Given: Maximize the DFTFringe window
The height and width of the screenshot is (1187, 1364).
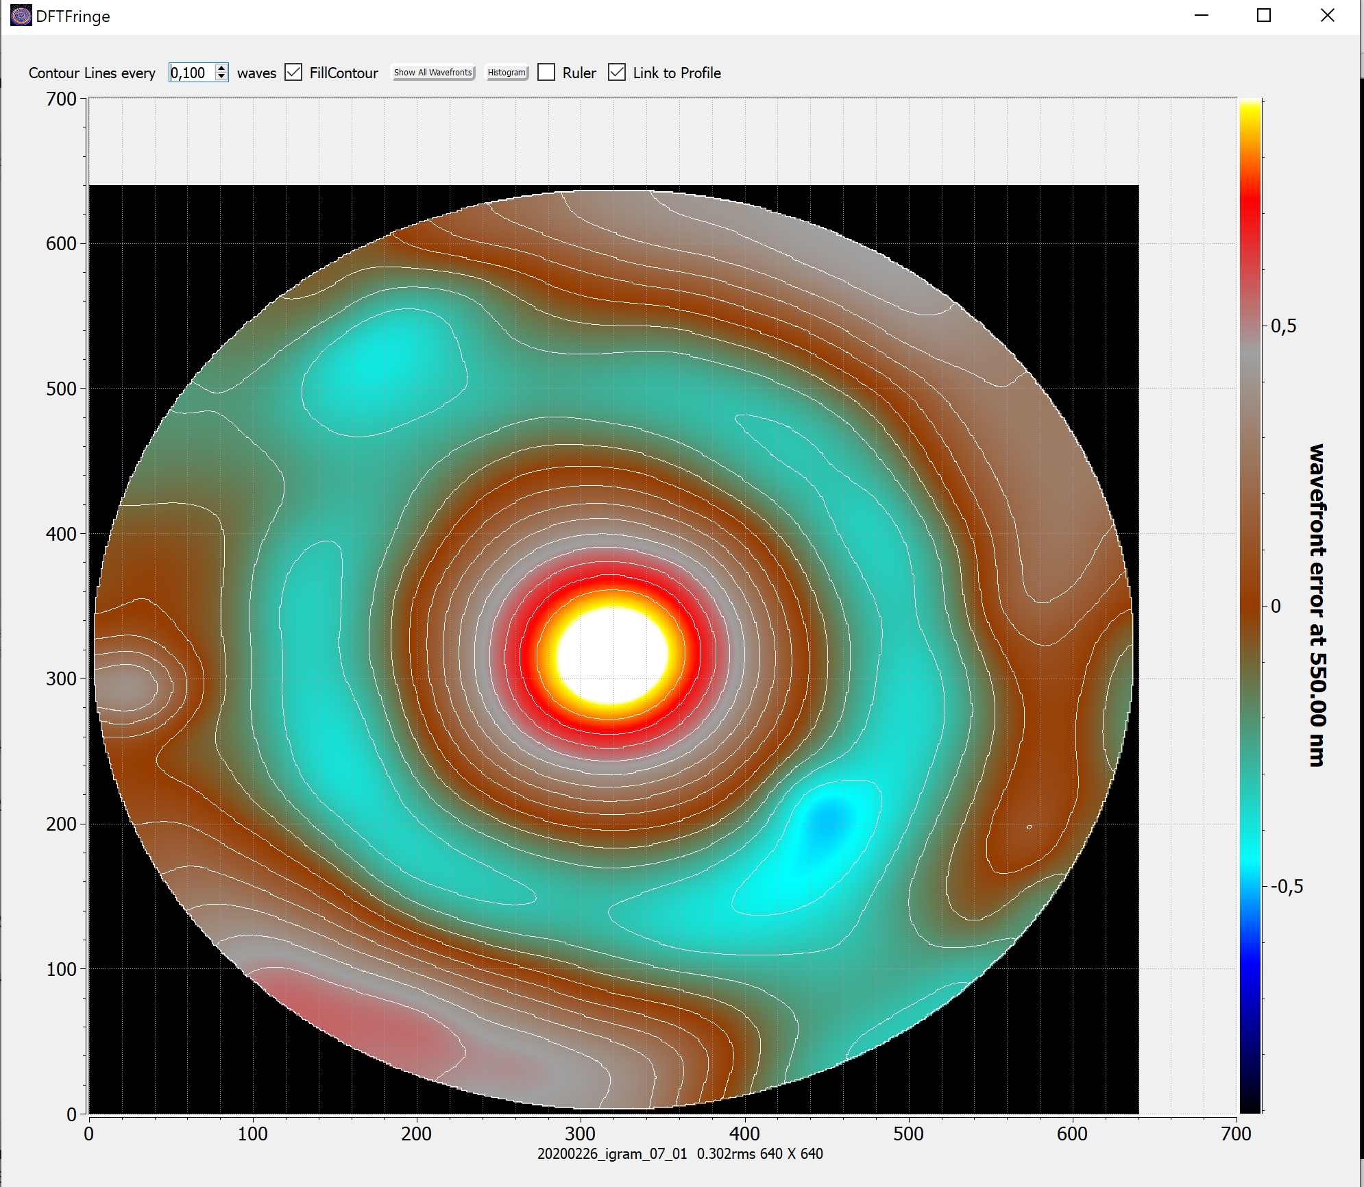Looking at the screenshot, I should pos(1264,16).
